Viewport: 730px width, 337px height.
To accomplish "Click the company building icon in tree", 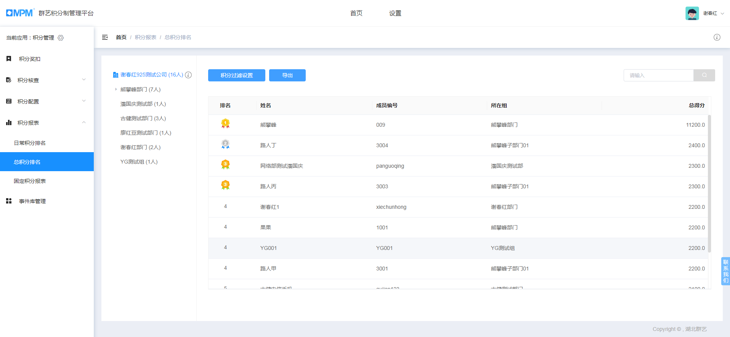I will click(x=116, y=75).
